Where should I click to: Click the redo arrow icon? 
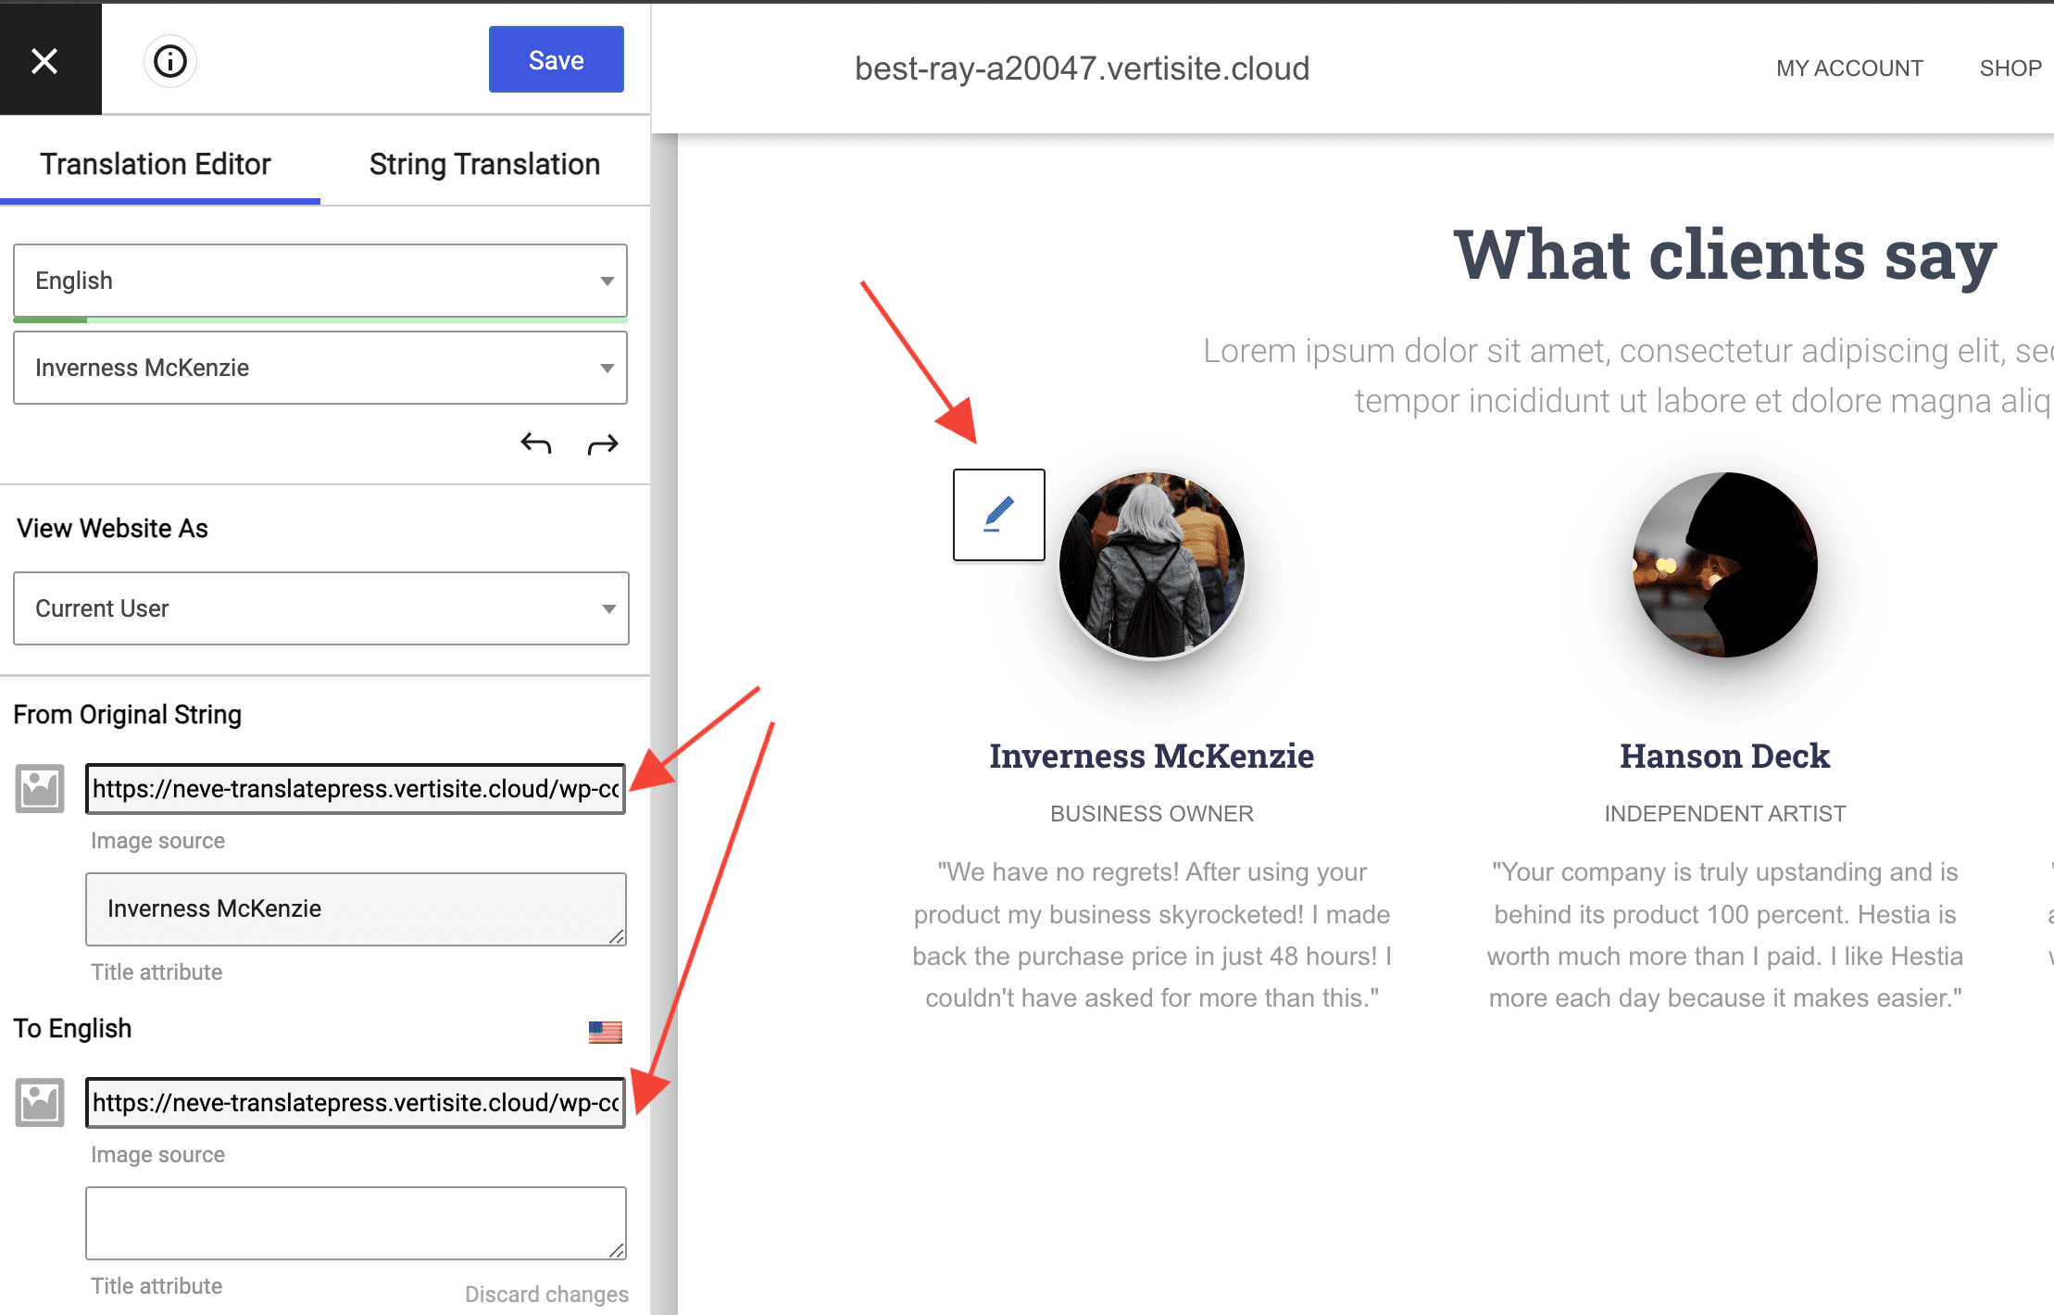tap(603, 445)
